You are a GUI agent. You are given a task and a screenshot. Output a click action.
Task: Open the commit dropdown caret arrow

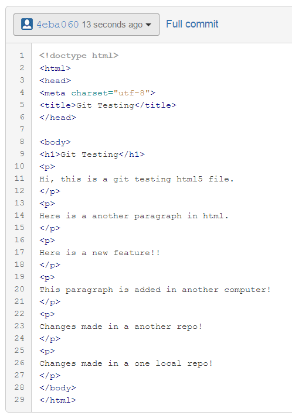coord(148,25)
